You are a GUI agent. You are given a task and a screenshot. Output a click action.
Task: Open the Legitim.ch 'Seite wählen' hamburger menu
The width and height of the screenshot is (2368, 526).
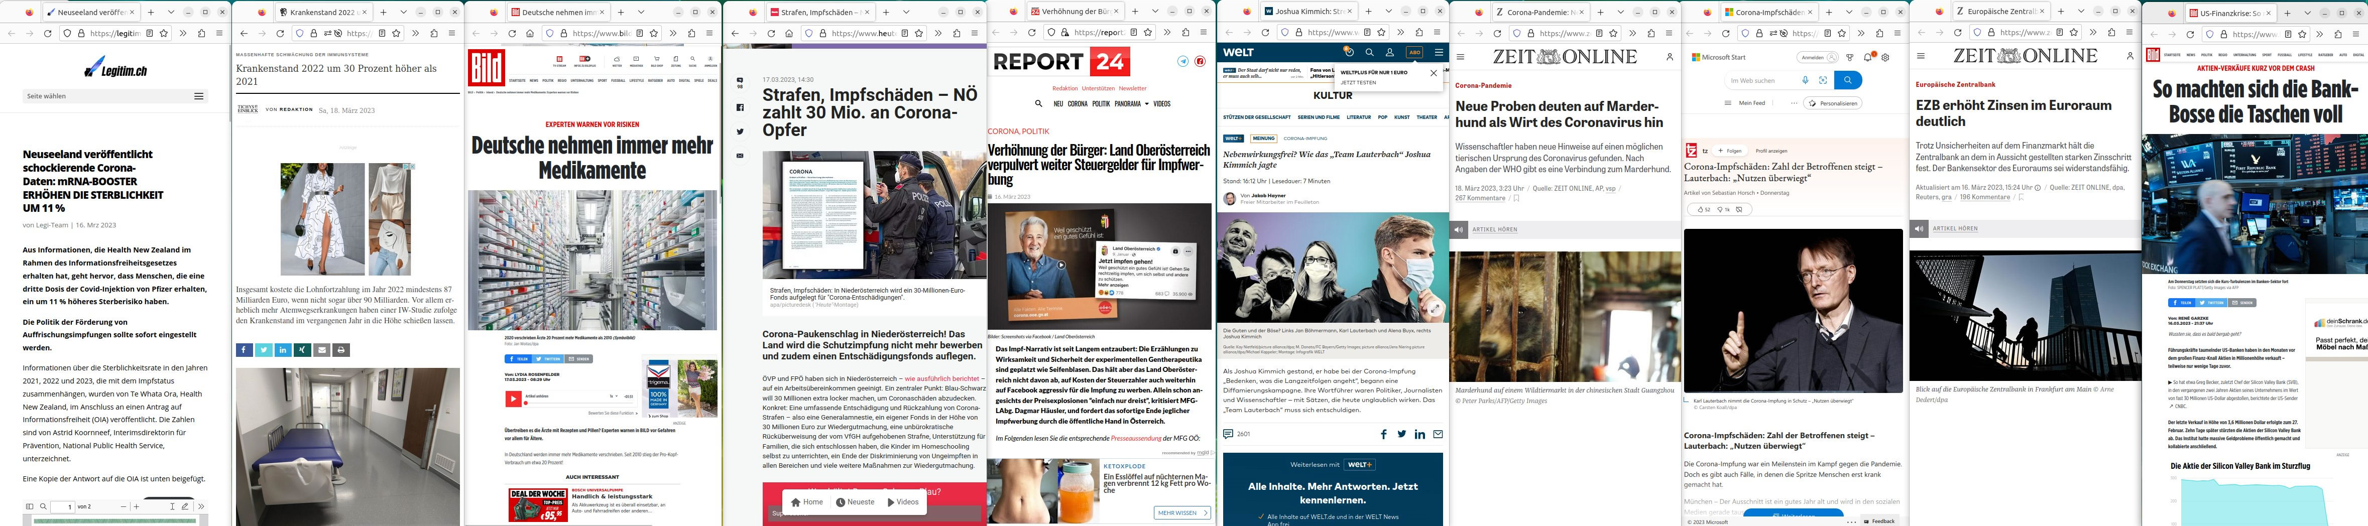tap(198, 96)
